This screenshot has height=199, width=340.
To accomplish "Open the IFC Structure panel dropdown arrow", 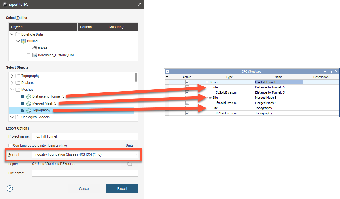I will pos(325,72).
